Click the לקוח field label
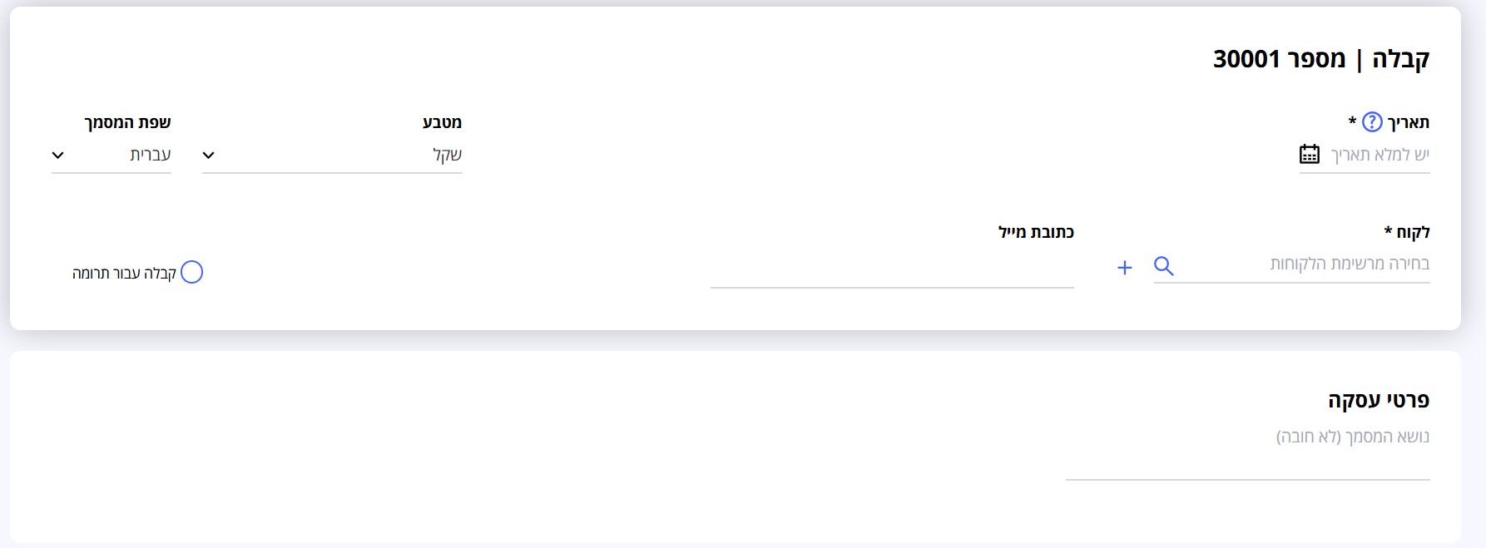The height and width of the screenshot is (548, 1486). (1407, 232)
